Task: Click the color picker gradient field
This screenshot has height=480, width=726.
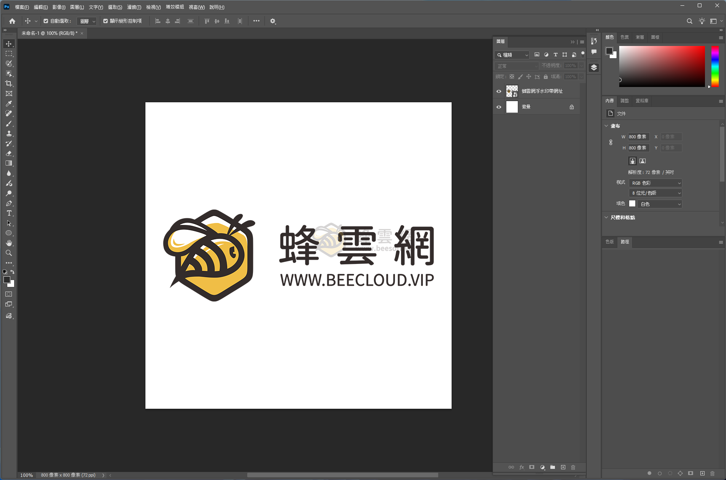Action: 662,66
